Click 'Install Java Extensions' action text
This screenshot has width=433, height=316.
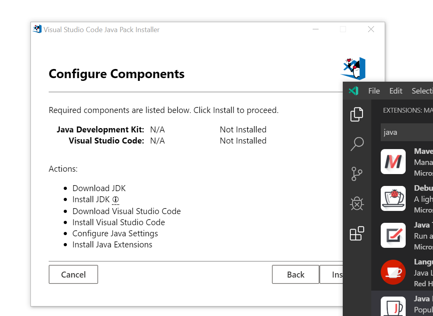click(112, 245)
